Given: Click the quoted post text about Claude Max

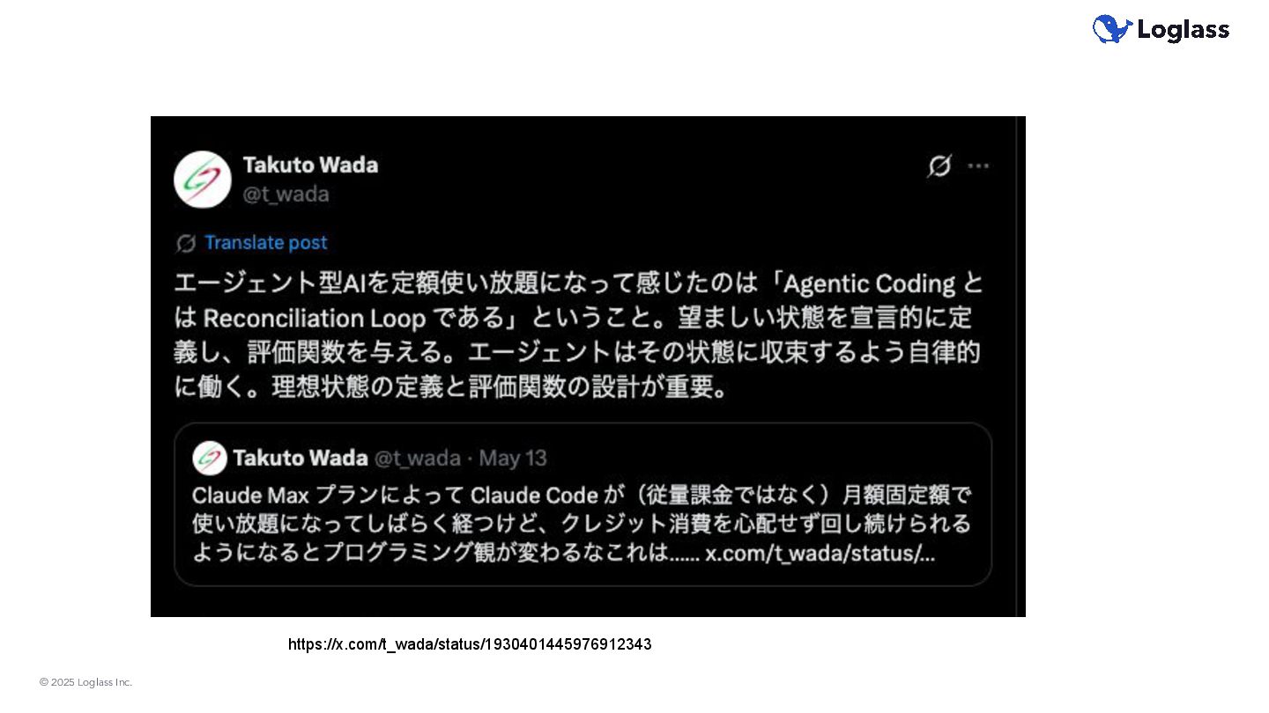Looking at the screenshot, I should [x=582, y=525].
